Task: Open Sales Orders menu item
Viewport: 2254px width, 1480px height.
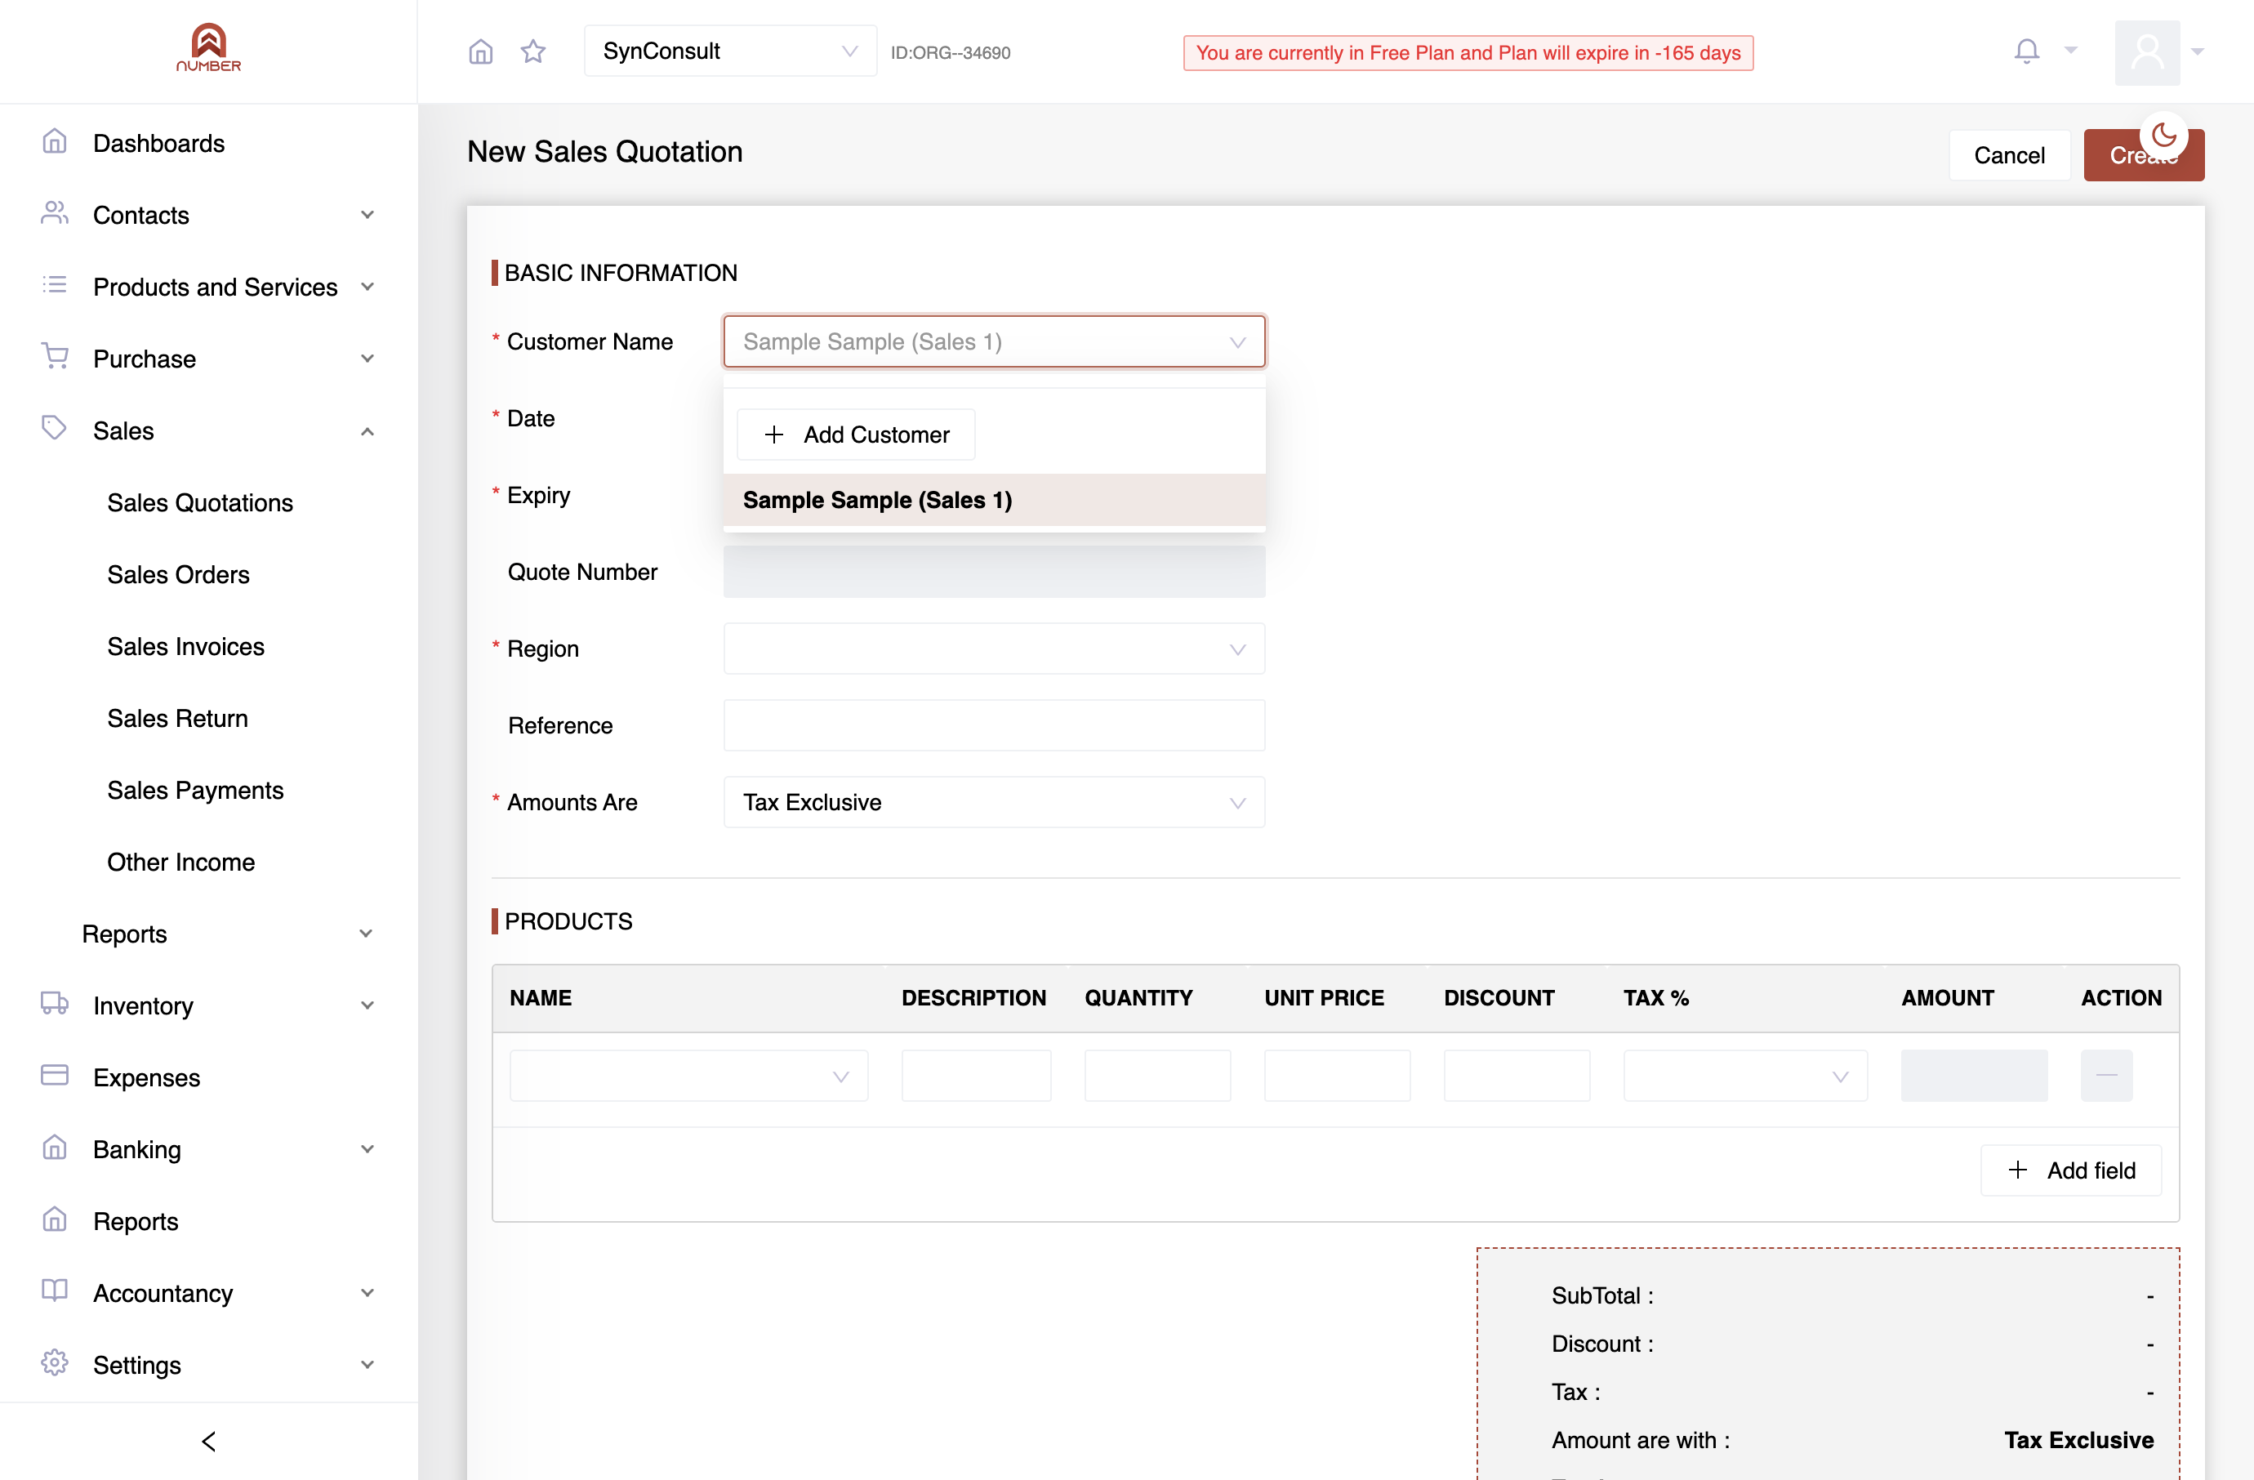Action: [178, 575]
